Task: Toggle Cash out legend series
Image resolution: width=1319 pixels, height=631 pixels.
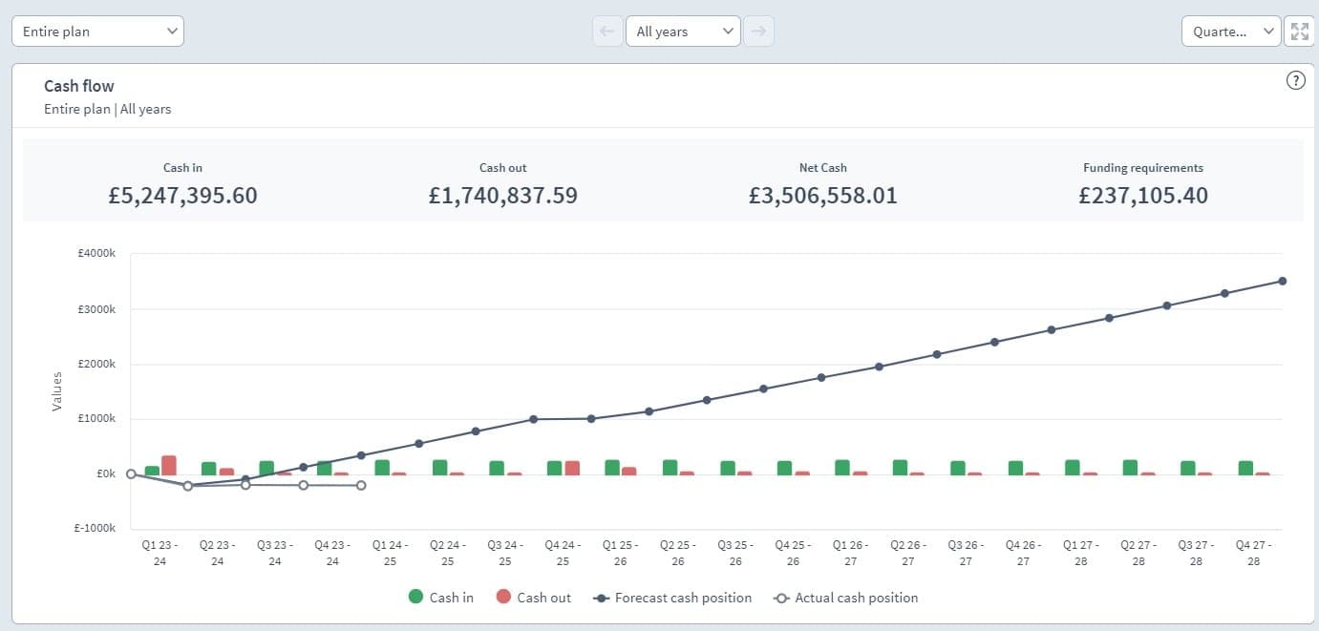Action: point(534,598)
